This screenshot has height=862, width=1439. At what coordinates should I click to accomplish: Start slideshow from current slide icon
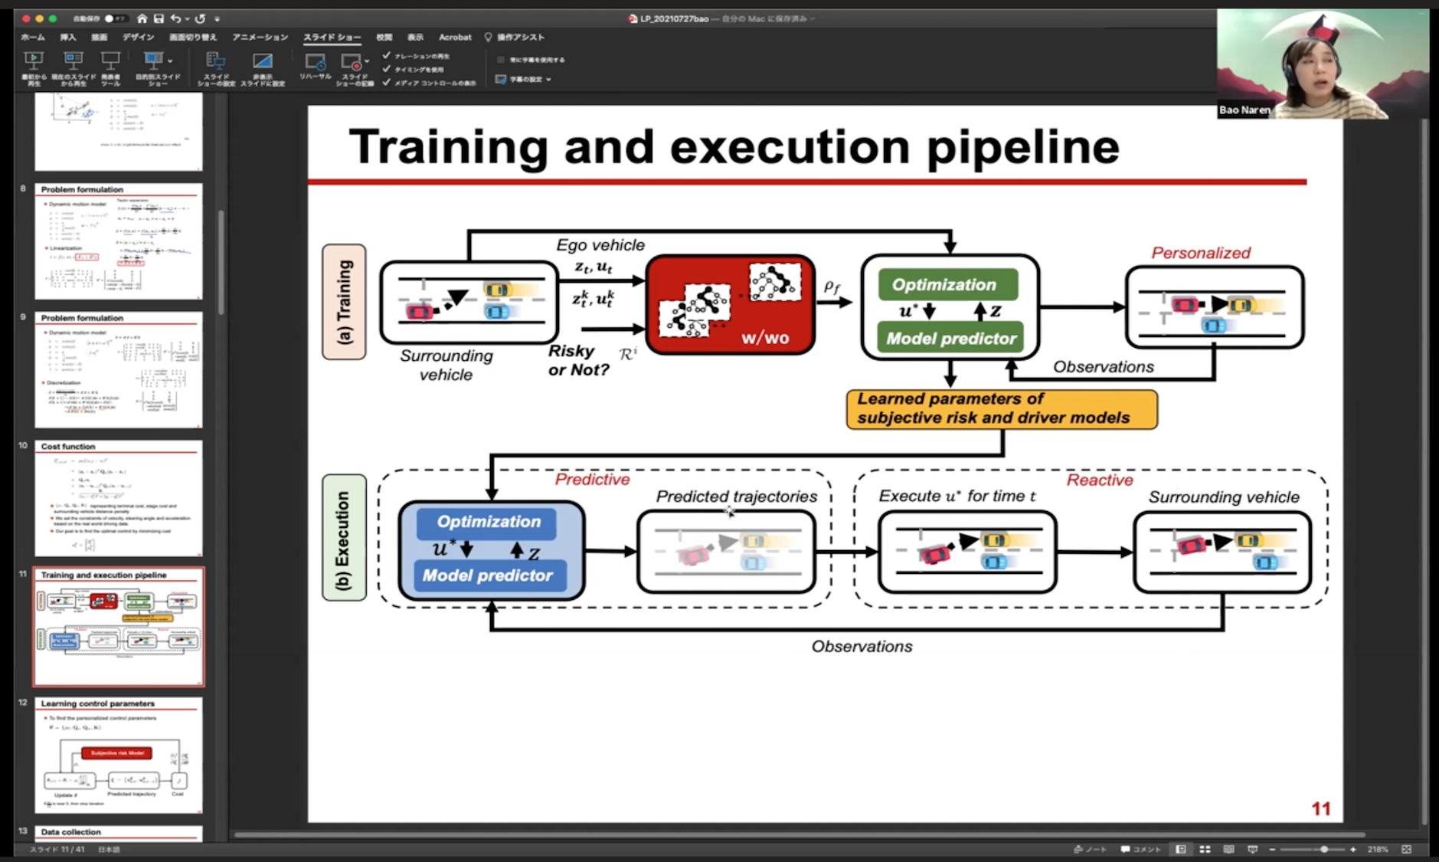(73, 61)
